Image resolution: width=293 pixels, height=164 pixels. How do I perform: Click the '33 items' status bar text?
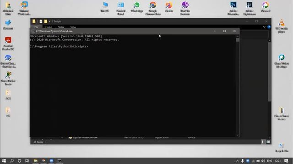pyautogui.click(x=38, y=142)
